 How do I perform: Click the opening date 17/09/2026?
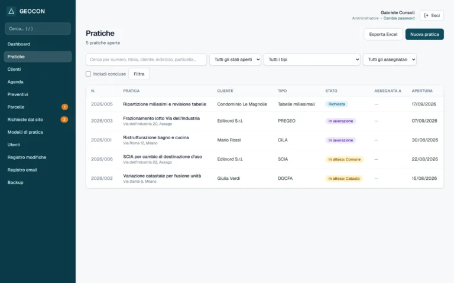pos(424,104)
